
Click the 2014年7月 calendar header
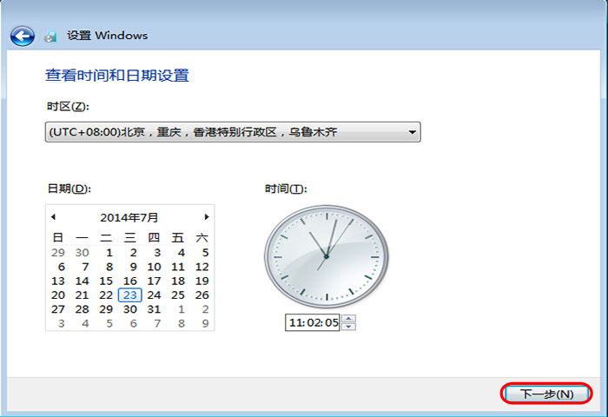click(129, 217)
